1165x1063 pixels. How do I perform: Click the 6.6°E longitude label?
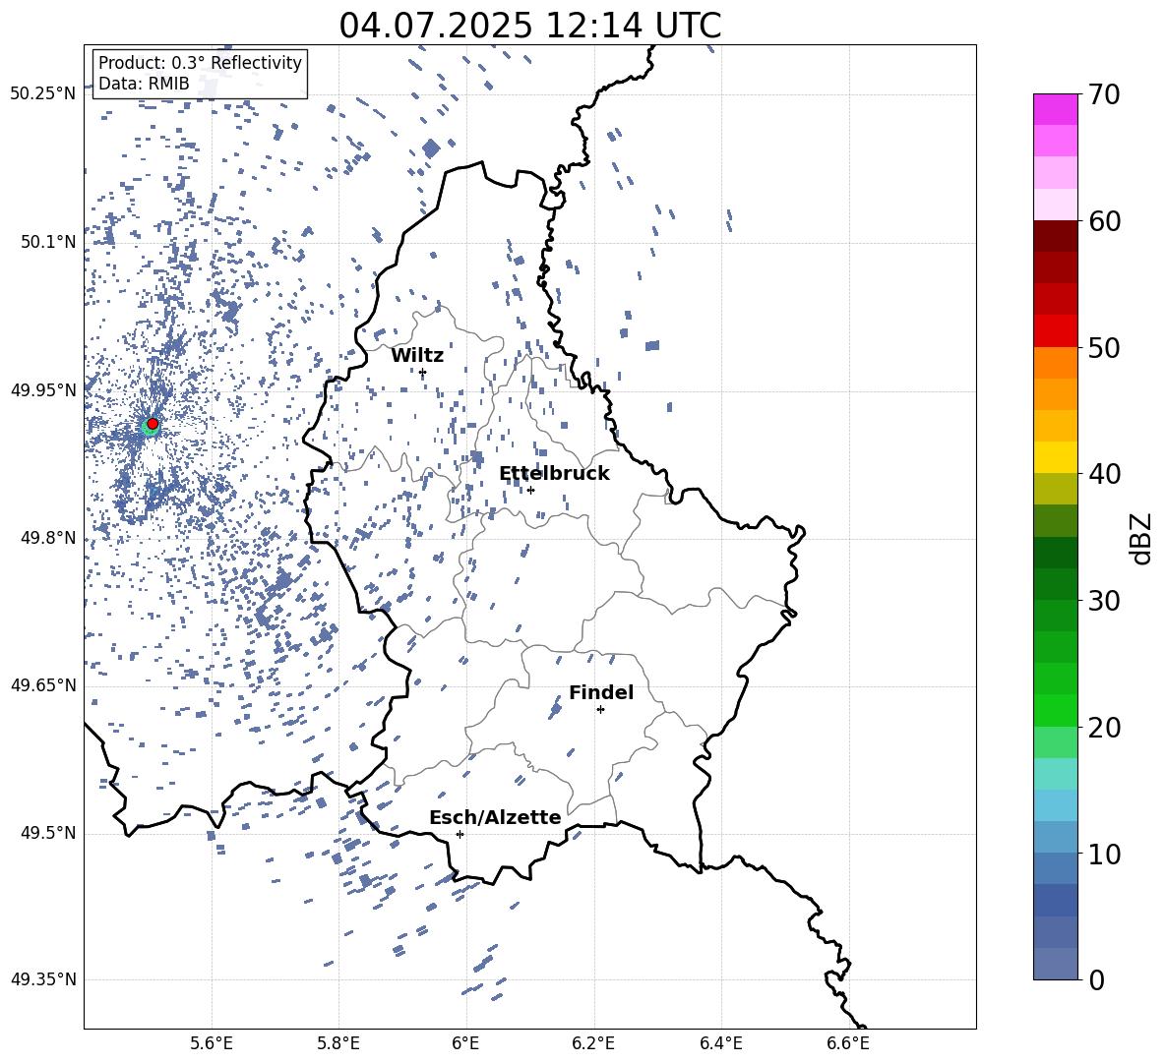(848, 1043)
